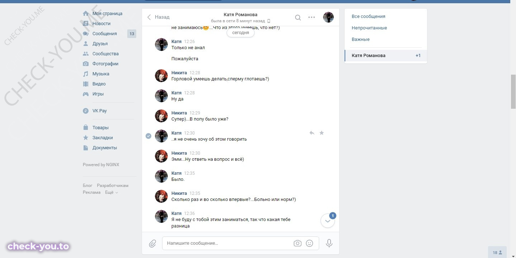Click the VK Pay ruble icon
This screenshot has width=516, height=258.
pos(86,111)
